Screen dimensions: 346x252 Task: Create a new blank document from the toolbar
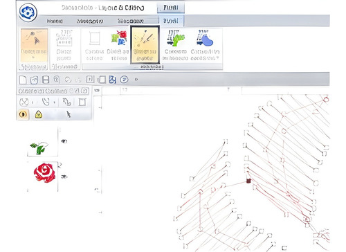pos(23,80)
